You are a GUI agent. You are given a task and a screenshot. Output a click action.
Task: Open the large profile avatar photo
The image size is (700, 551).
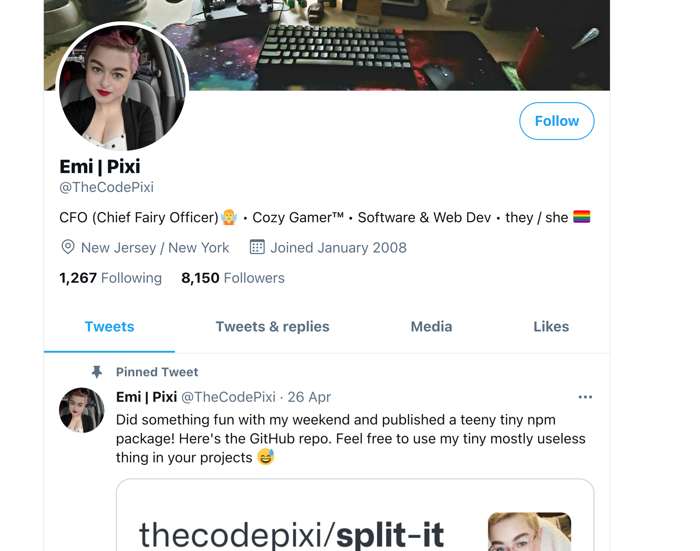pos(122,88)
